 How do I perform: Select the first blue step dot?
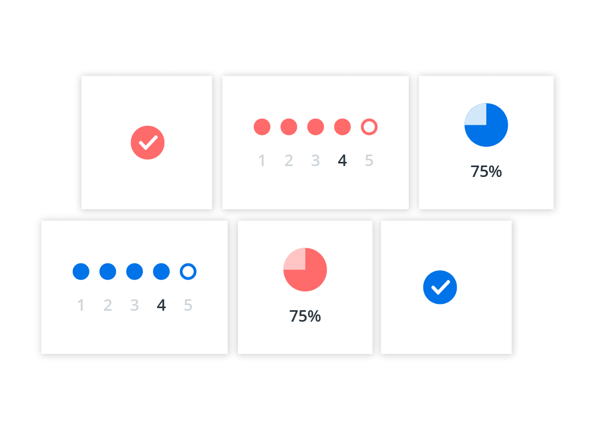click(x=81, y=272)
